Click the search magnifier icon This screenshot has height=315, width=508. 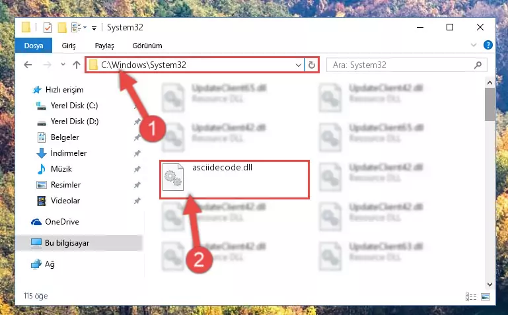click(x=478, y=65)
